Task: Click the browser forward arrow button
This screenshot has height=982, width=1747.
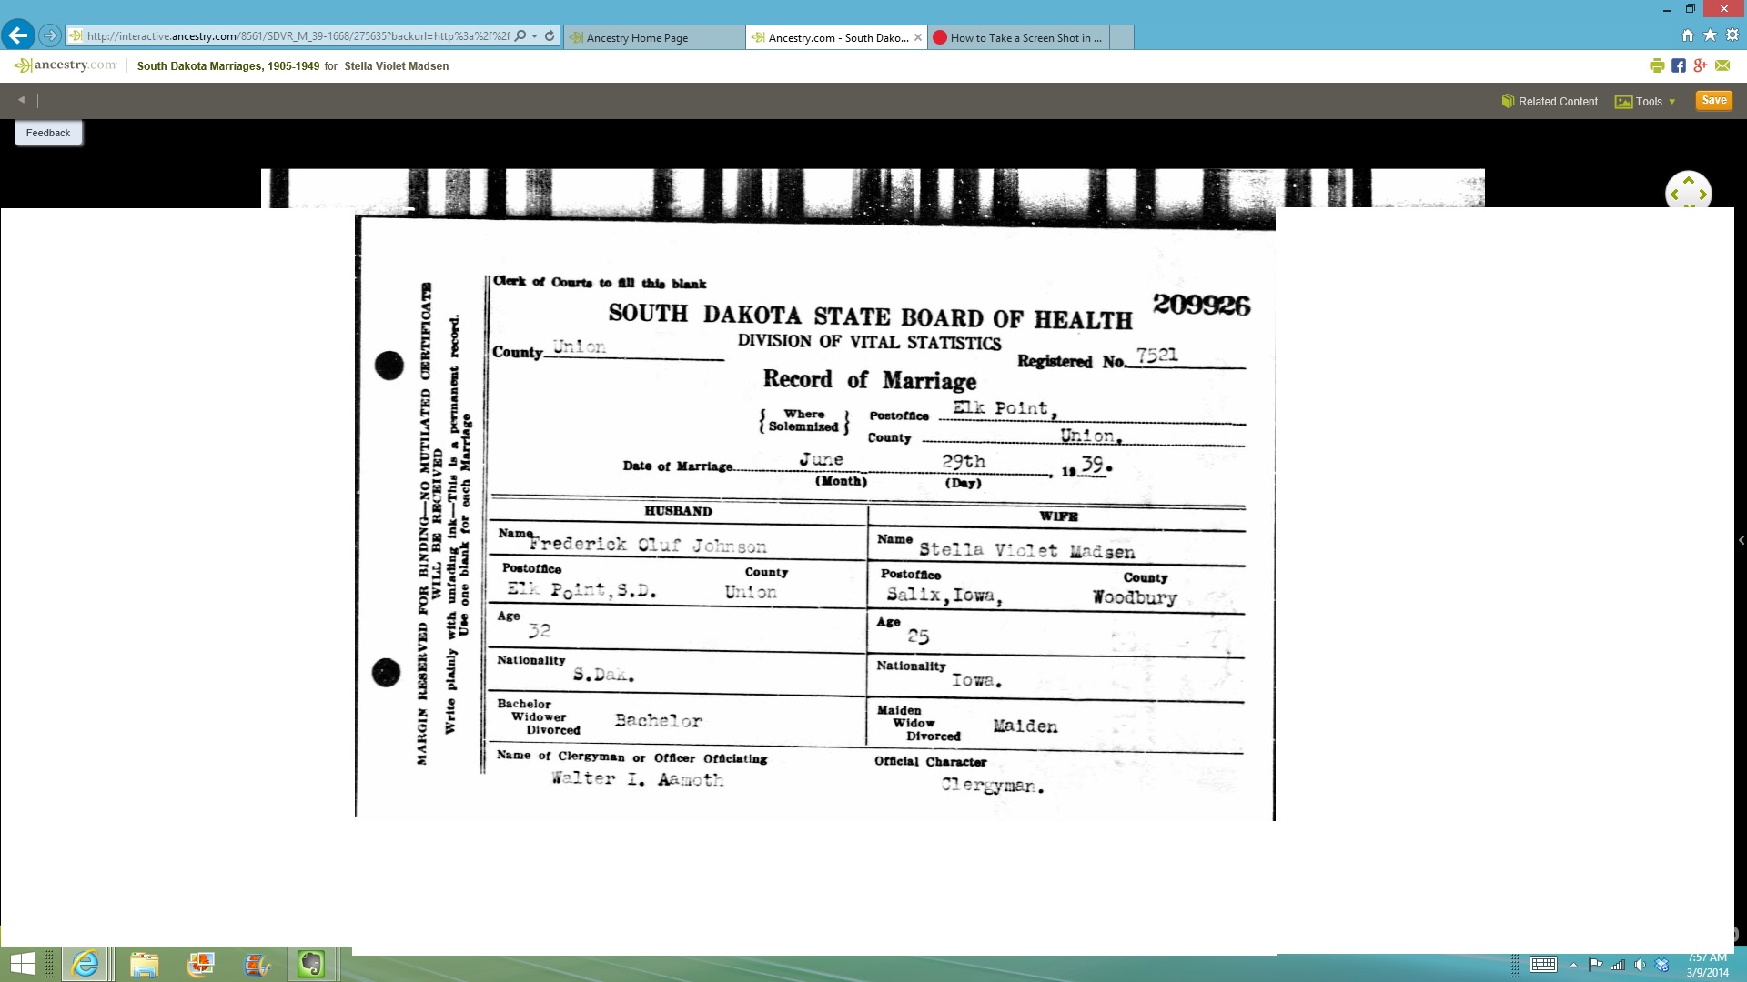Action: (50, 35)
